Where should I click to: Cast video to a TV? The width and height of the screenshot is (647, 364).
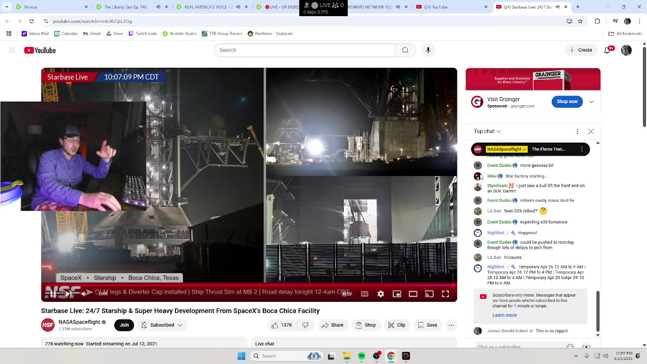coord(429,294)
